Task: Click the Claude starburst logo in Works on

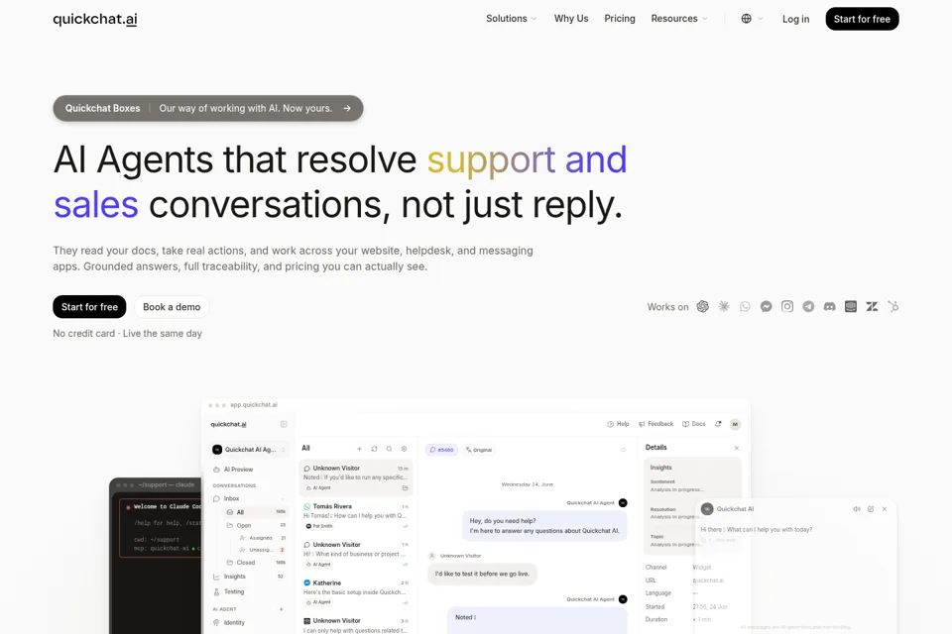Action: pos(724,306)
